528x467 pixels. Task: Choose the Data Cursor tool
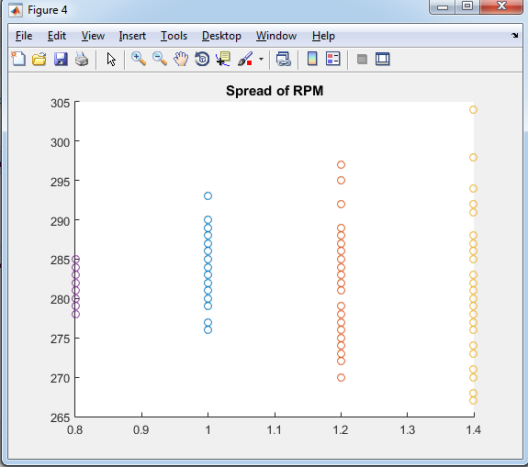pyautogui.click(x=223, y=59)
